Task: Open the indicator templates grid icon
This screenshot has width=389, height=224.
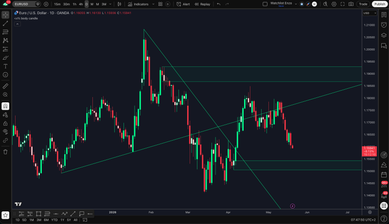Action: tap(160, 4)
